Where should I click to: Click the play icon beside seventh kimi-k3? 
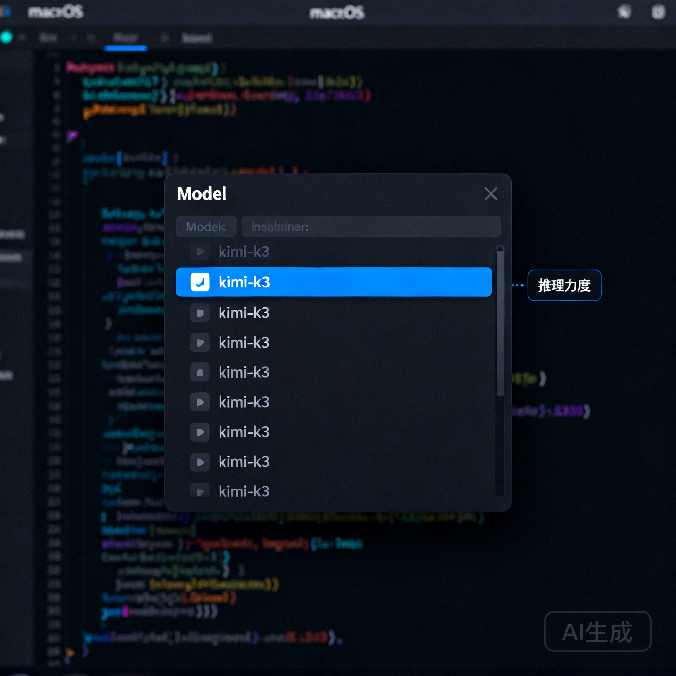[x=200, y=432]
